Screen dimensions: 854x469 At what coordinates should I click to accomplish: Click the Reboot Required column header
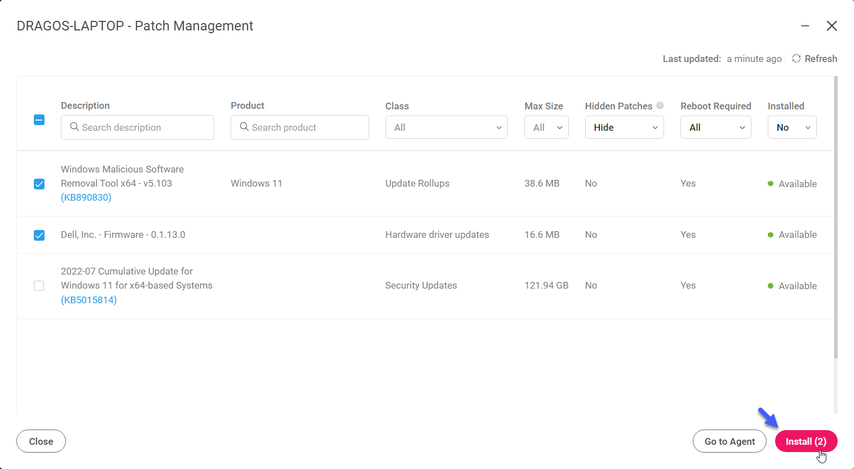(716, 106)
